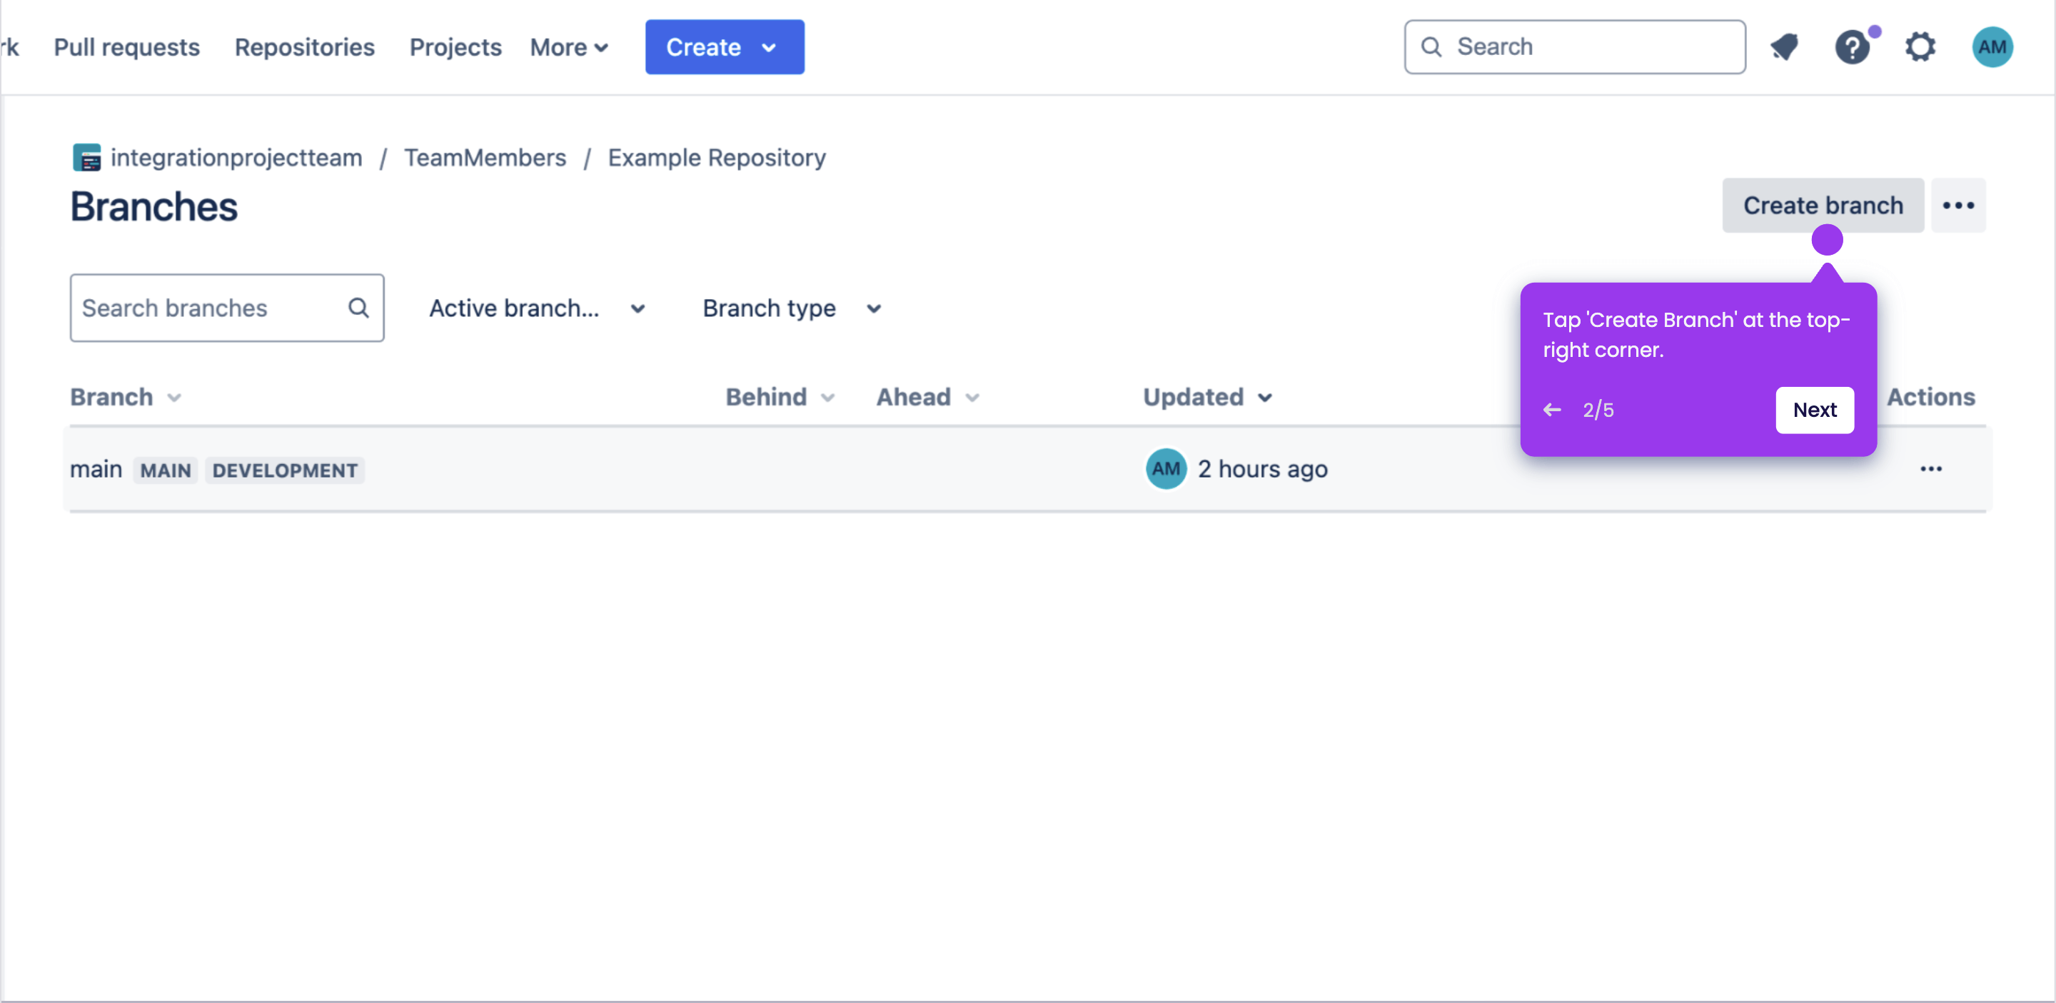Open the notifications megaphone icon
This screenshot has width=2056, height=1003.
click(1785, 47)
